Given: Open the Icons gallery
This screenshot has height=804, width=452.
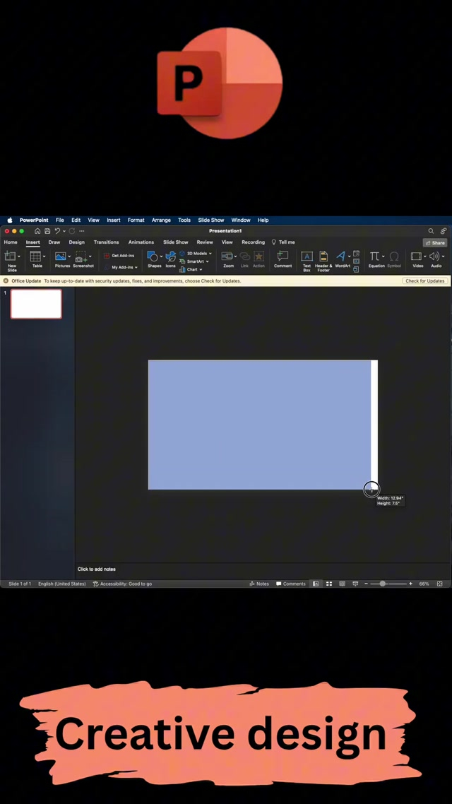Looking at the screenshot, I should click(170, 257).
